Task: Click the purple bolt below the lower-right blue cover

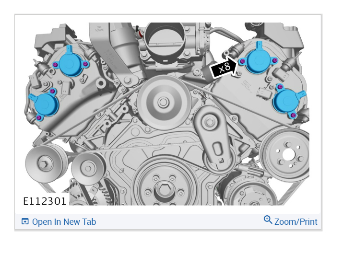Action: point(293,116)
